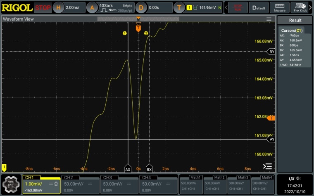Open the Result panel tab

pyautogui.click(x=295, y=20)
